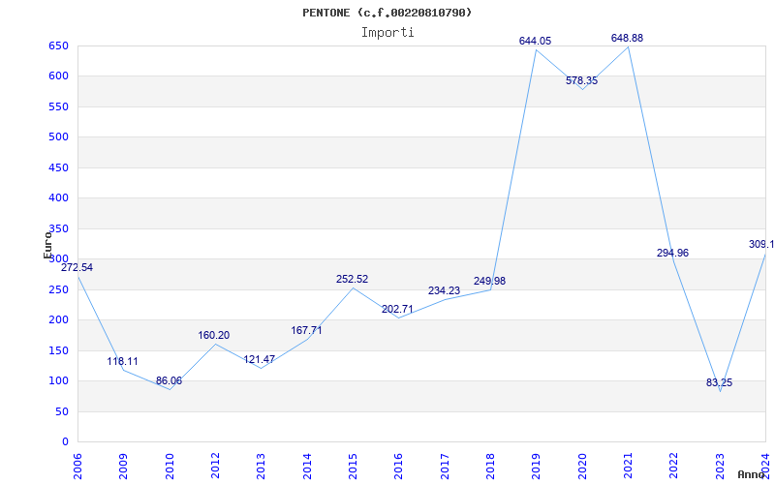Click the 2015 year axis label

(353, 467)
